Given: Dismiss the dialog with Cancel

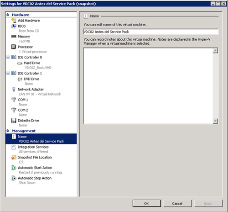Looking at the screenshot, I should [177, 203].
